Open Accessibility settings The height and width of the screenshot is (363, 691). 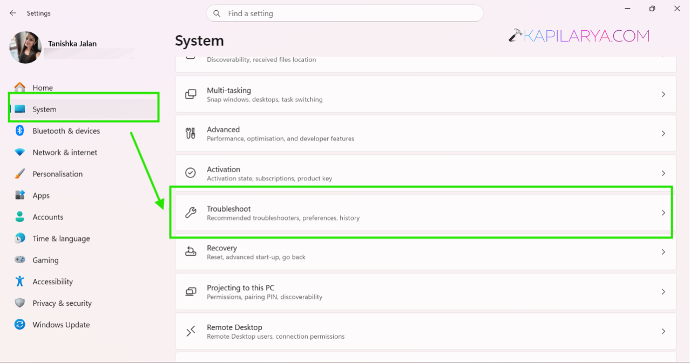[84, 282]
